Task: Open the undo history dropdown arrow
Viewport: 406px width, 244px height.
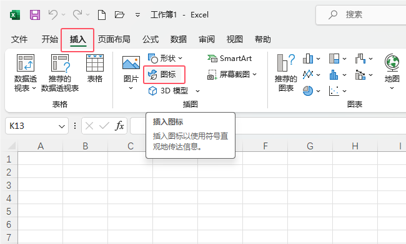Action: pyautogui.click(x=64, y=15)
